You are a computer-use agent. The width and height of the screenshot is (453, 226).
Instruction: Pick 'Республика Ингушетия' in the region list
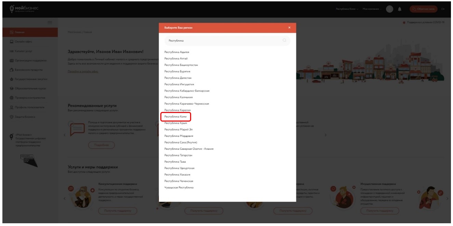click(x=179, y=84)
